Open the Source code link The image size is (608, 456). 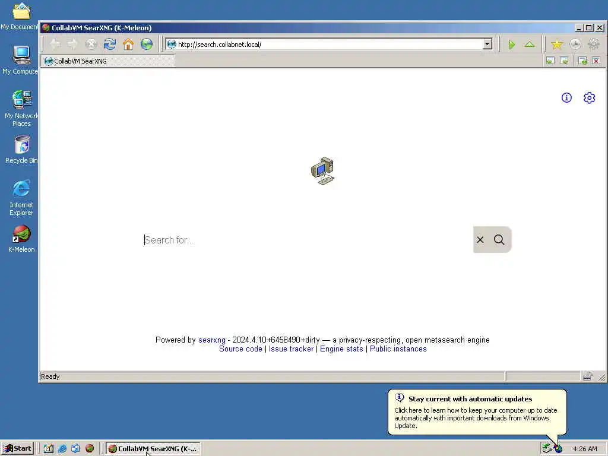(x=240, y=349)
